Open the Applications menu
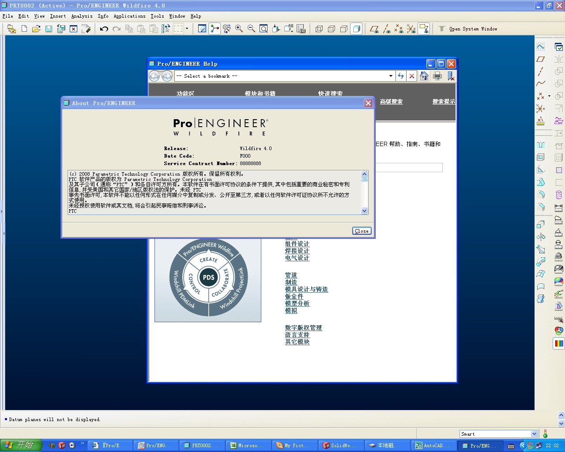Image resolution: width=565 pixels, height=452 pixels. (x=129, y=16)
